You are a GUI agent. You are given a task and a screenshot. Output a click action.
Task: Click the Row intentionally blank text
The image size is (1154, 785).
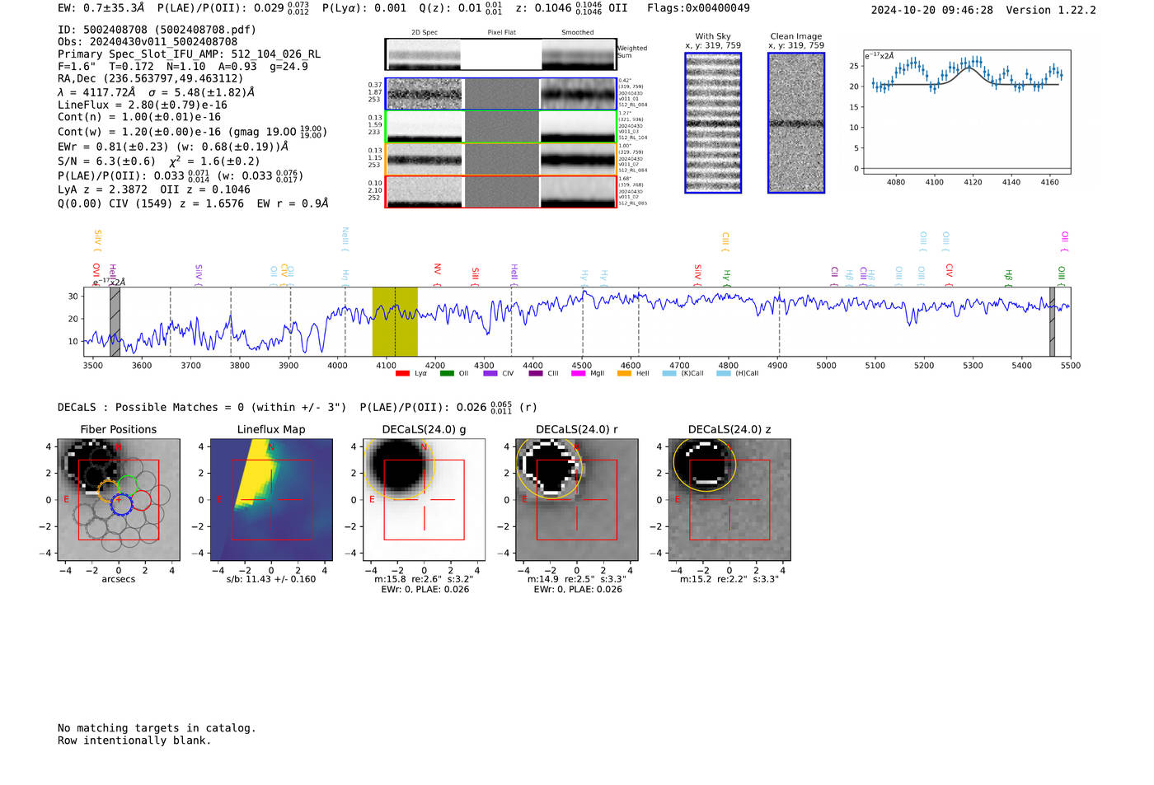[x=134, y=741]
